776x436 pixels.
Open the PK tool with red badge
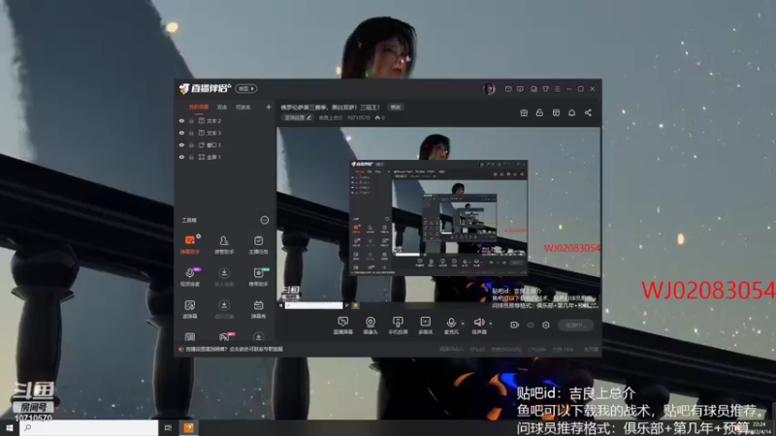pyautogui.click(x=224, y=336)
